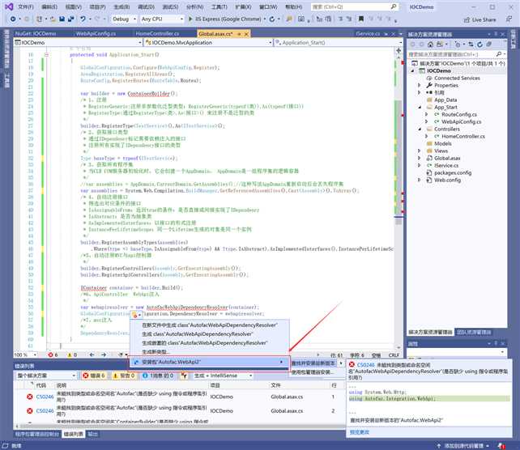
Task: Click the lightbulb quick actions icon in editor
Action: pyautogui.click(x=134, y=315)
